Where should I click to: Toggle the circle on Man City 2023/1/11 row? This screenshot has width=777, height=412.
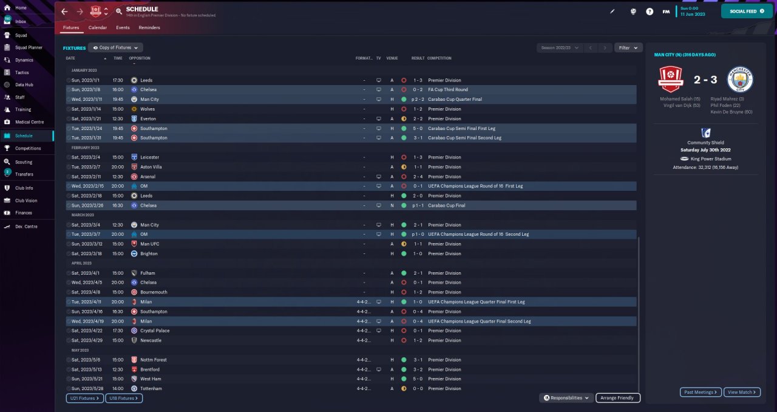click(x=69, y=99)
